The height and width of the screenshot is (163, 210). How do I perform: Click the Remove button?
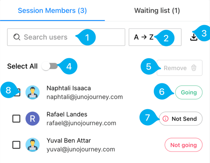(x=180, y=68)
